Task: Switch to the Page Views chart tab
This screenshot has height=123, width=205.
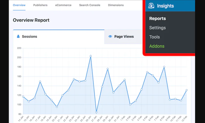Action: point(123,37)
